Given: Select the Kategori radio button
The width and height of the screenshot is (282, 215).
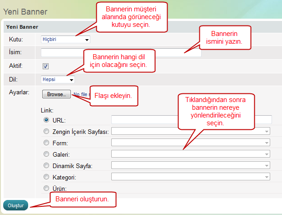Looking at the screenshot, I should tap(46, 176).
